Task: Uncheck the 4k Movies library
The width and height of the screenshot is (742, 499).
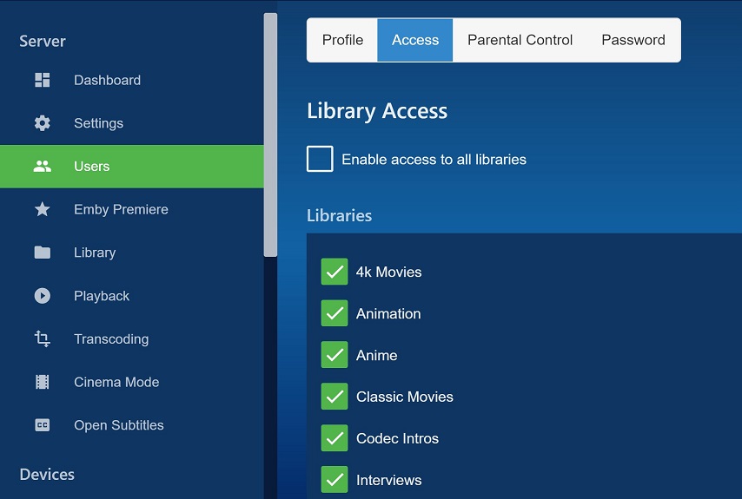Action: point(335,272)
